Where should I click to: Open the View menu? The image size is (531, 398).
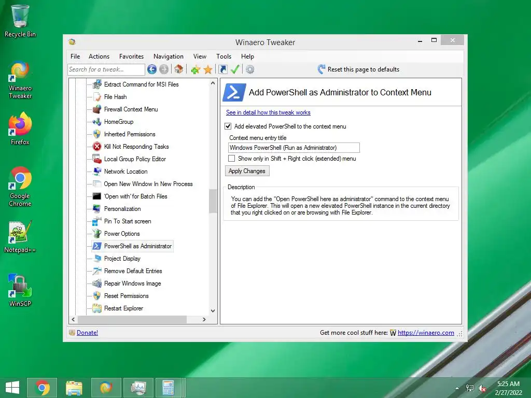tap(200, 56)
